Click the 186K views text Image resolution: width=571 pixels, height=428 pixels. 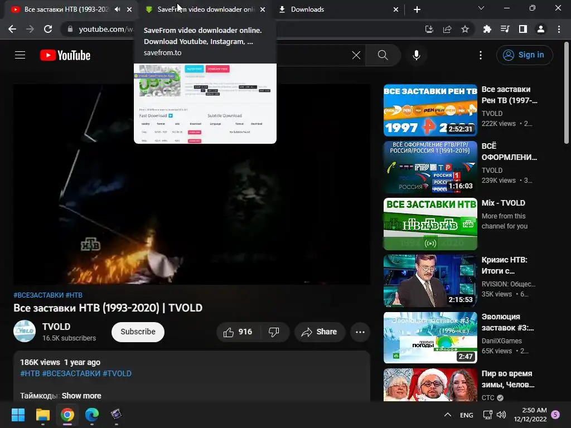(x=40, y=362)
